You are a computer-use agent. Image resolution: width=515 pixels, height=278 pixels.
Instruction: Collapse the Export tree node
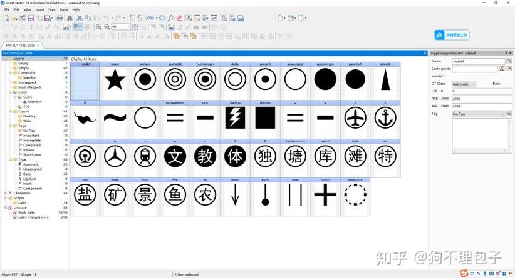[x=10, y=111]
